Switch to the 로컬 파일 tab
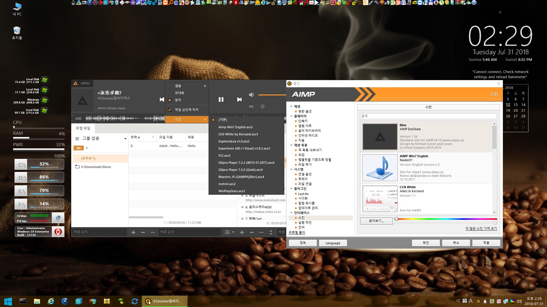This screenshot has width=547, height=307. 83,128
